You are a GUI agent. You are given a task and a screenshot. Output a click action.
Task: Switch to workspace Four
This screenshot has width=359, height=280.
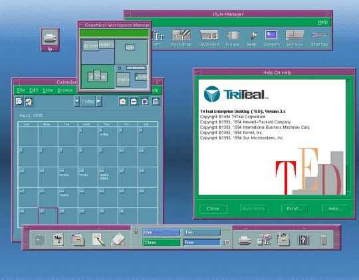coord(202,242)
